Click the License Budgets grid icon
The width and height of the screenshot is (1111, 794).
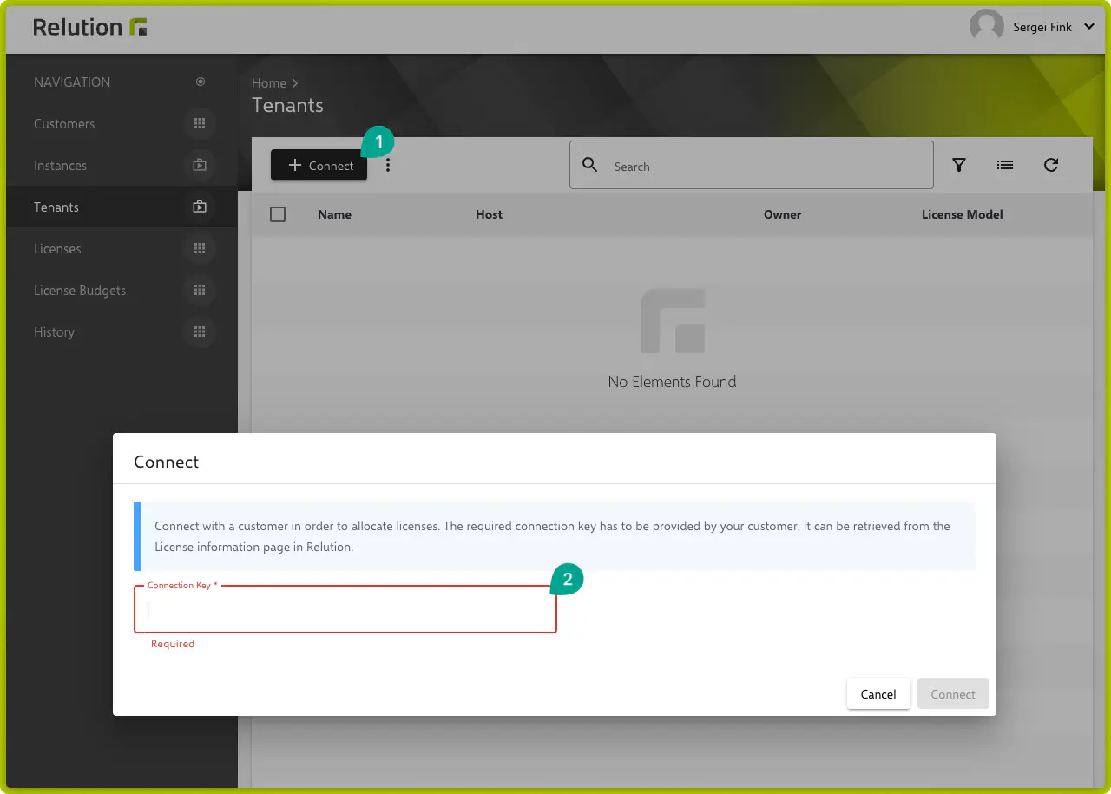[x=200, y=291]
